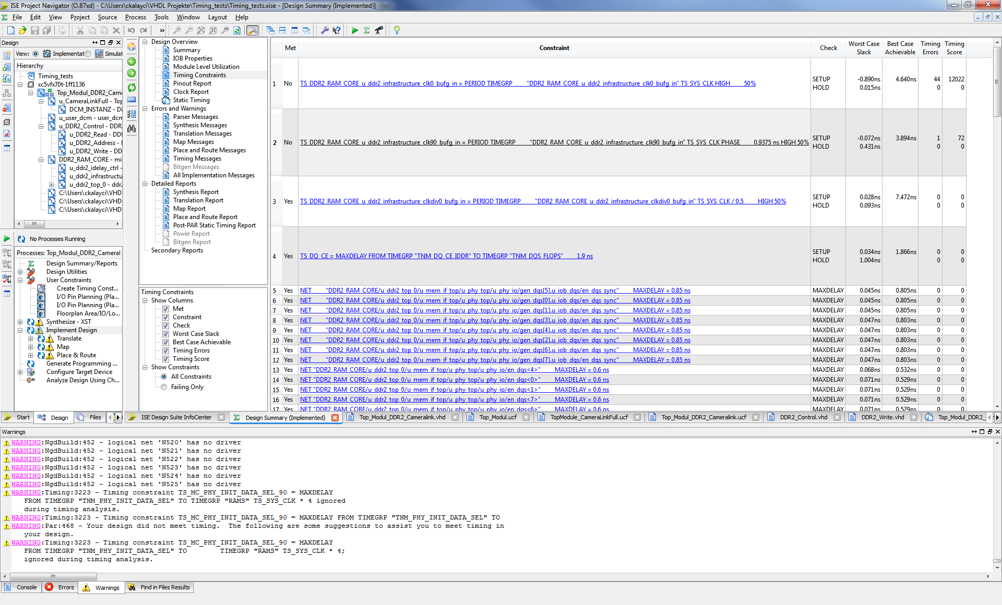Click the Sigma icon next to Design Summary/Reports
This screenshot has height=605, width=1002.
tap(31, 263)
